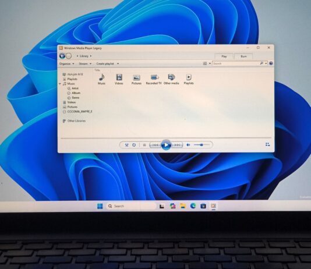Open Microsoft Store from the taskbar
This screenshot has height=269, width=311.
click(203, 206)
